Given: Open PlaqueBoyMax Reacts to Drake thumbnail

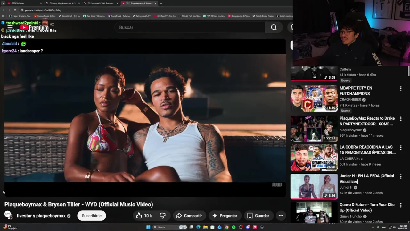Looking at the screenshot, I should (314, 129).
